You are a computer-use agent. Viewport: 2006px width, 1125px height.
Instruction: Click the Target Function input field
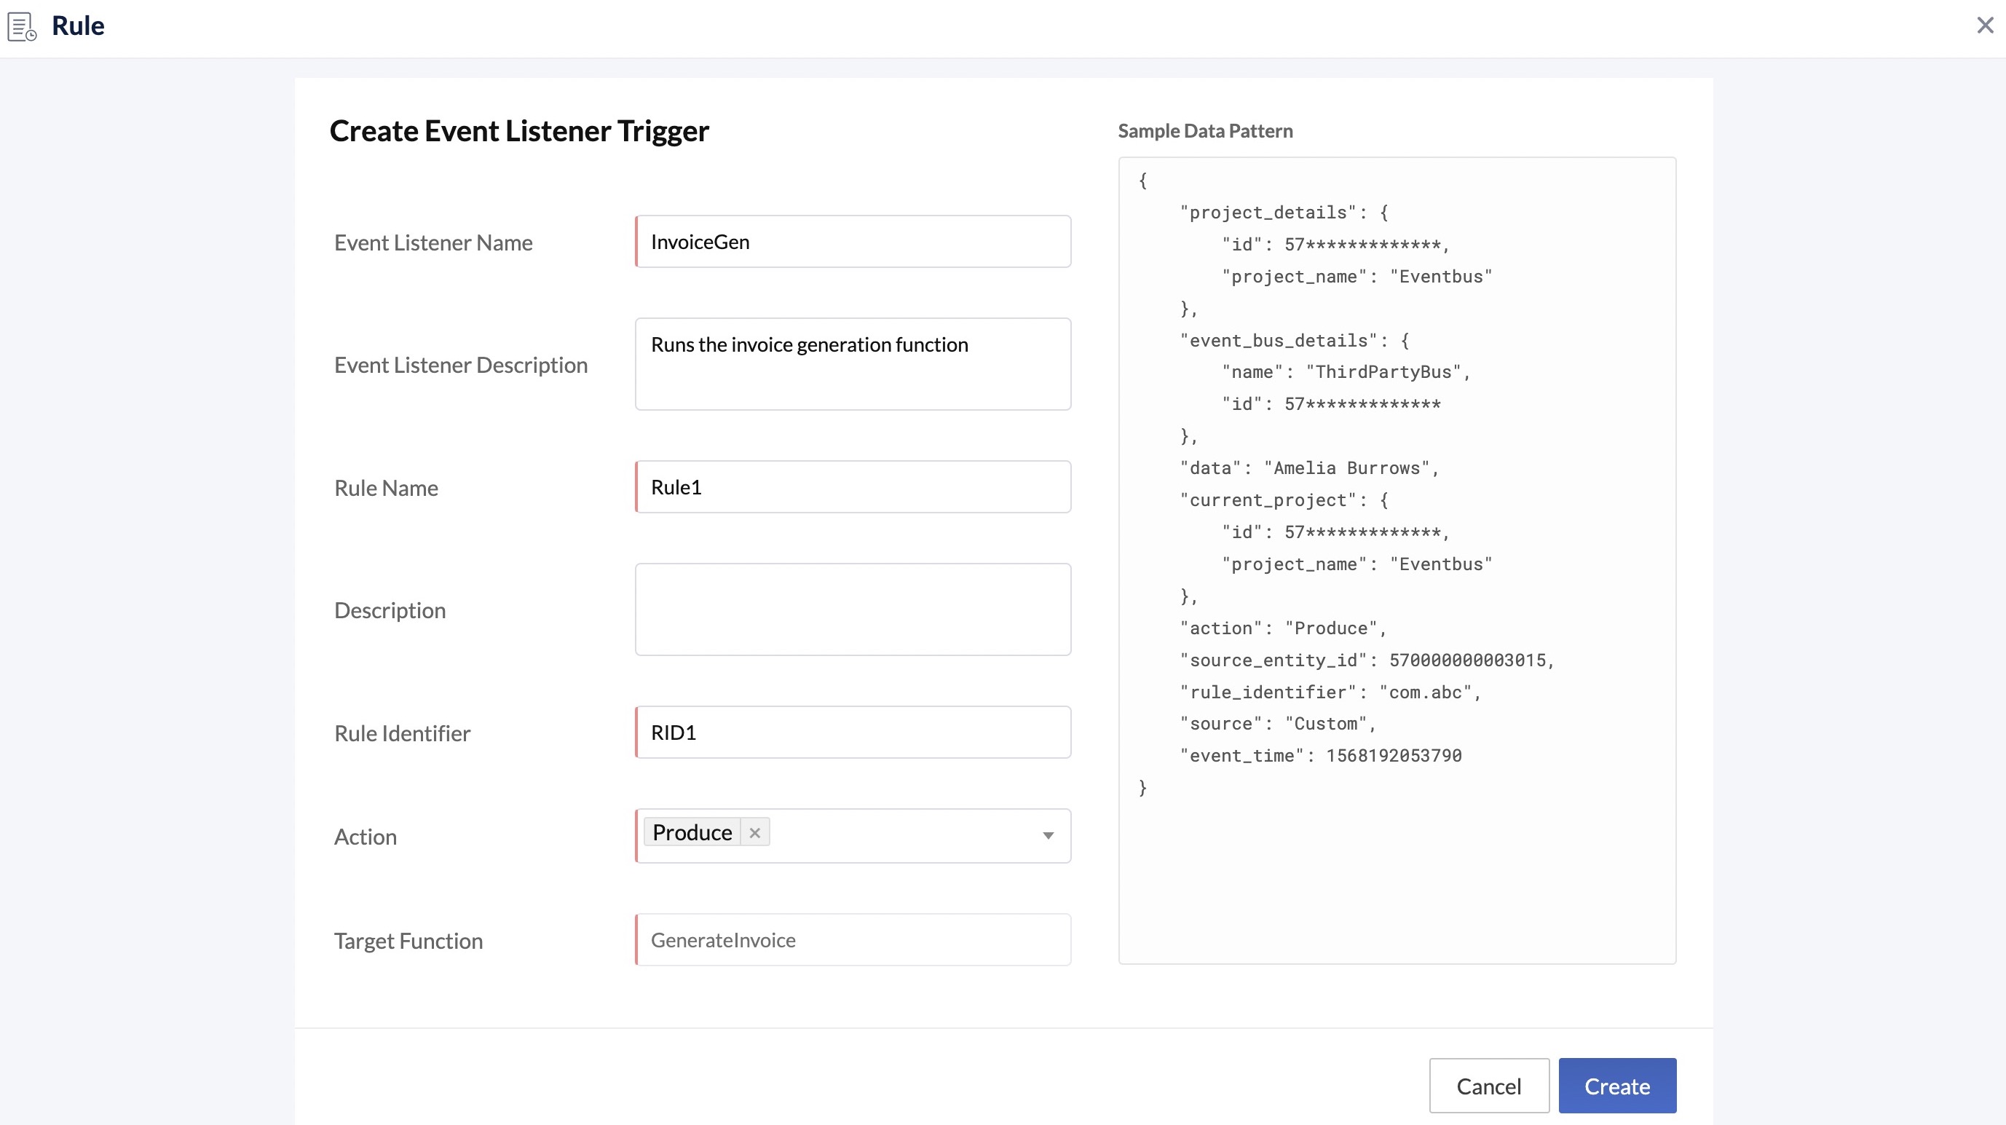coord(851,939)
